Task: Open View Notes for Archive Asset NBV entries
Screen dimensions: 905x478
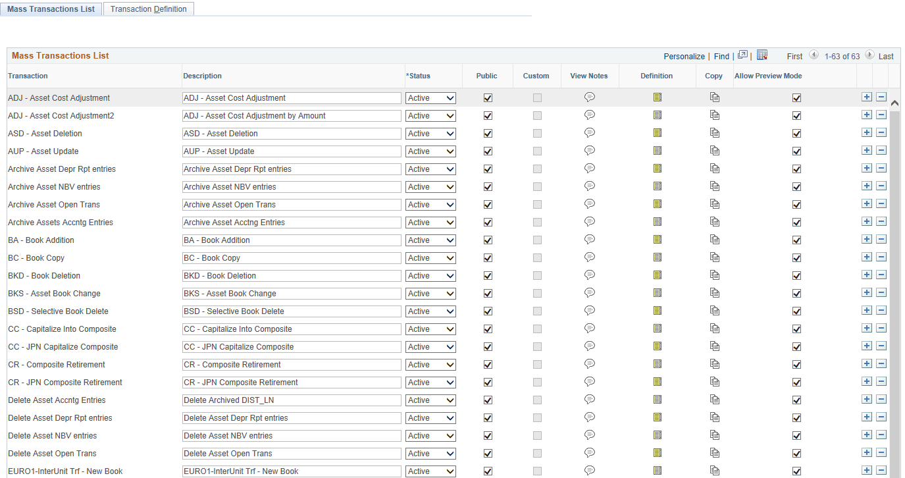Action: click(x=589, y=186)
